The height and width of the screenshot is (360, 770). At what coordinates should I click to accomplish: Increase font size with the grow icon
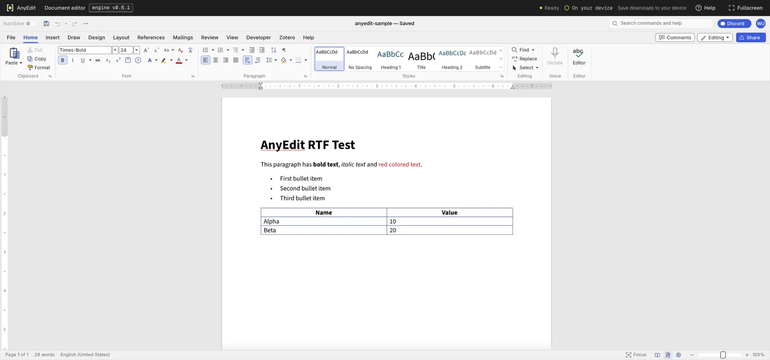pos(146,50)
